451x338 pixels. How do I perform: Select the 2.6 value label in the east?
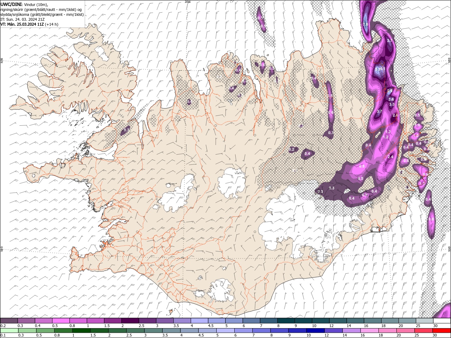[x=395, y=115]
